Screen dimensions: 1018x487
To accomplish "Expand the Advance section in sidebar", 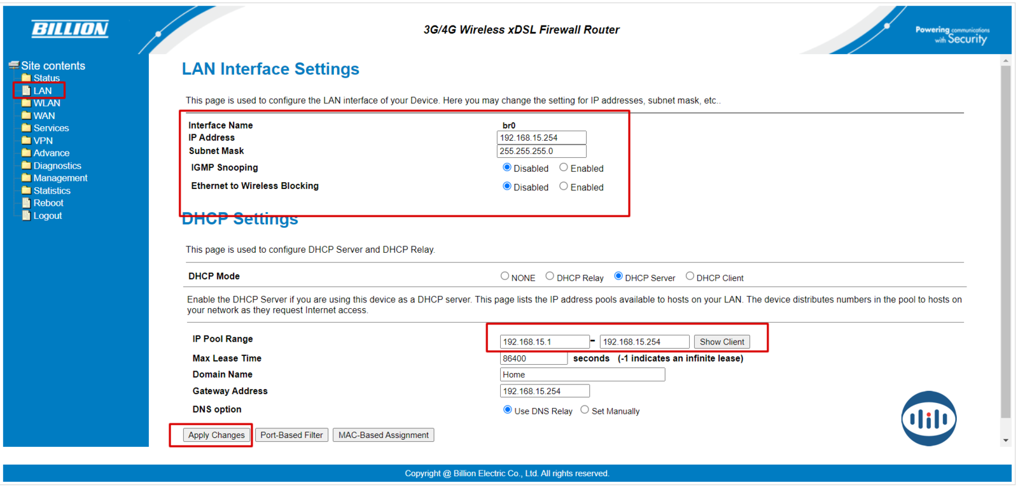I will pos(51,153).
